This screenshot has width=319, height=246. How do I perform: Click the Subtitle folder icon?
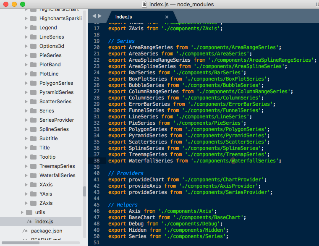point(33,139)
